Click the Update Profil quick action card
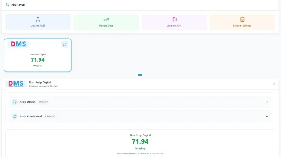This screenshot has height=157, width=281. (x=38, y=22)
